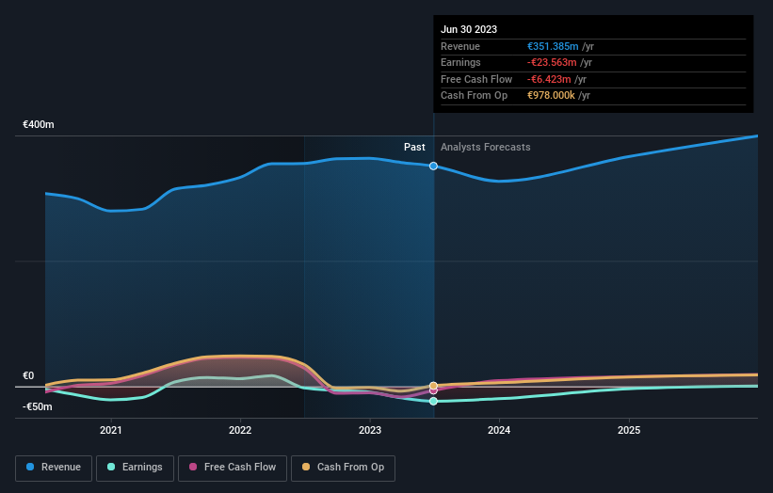The image size is (773, 493).
Task: Click the 'Analysts Forecasts' label
Action: 486,147
